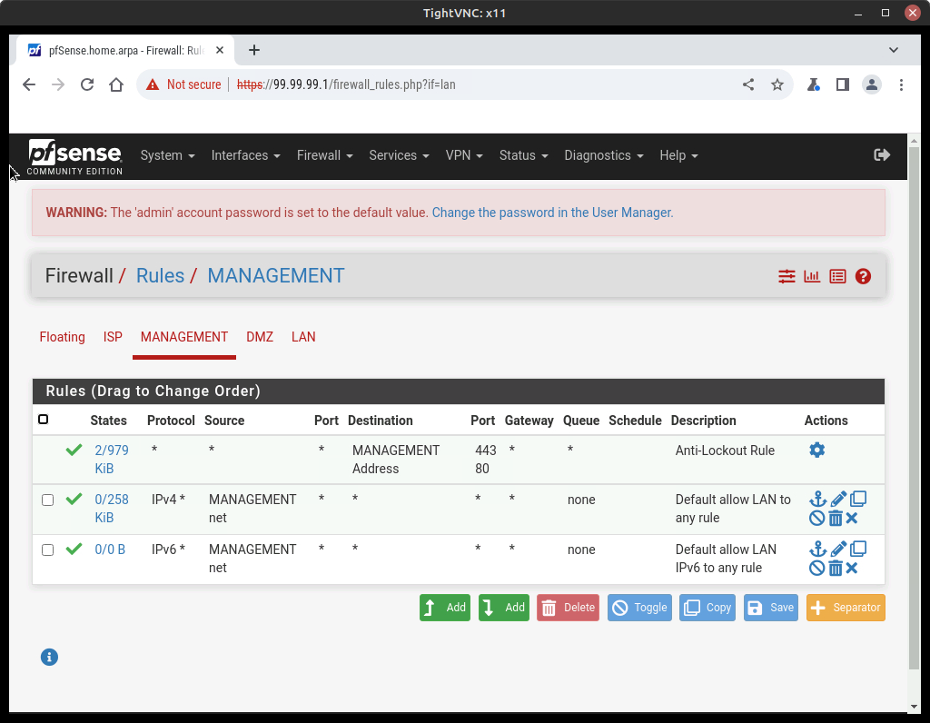Share this page from address bar
930x723 pixels.
[x=748, y=84]
